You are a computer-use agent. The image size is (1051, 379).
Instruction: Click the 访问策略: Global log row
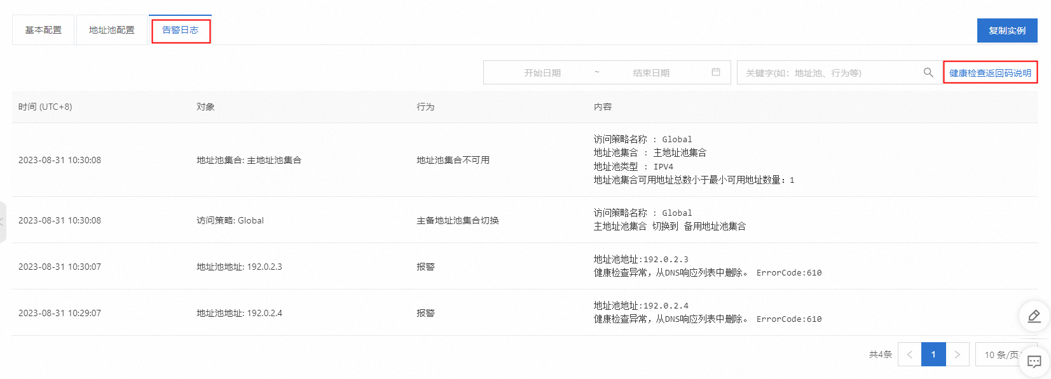click(230, 220)
